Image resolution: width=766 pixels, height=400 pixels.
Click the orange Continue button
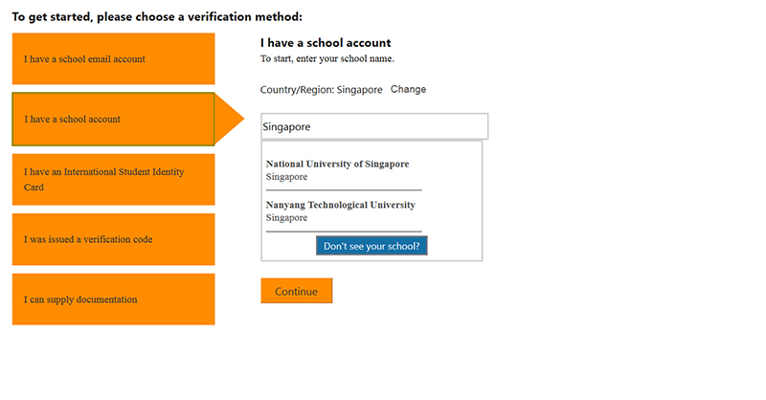[296, 291]
